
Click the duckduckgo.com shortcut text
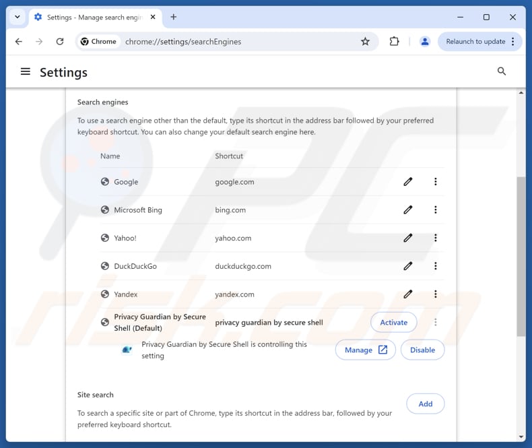[243, 266]
